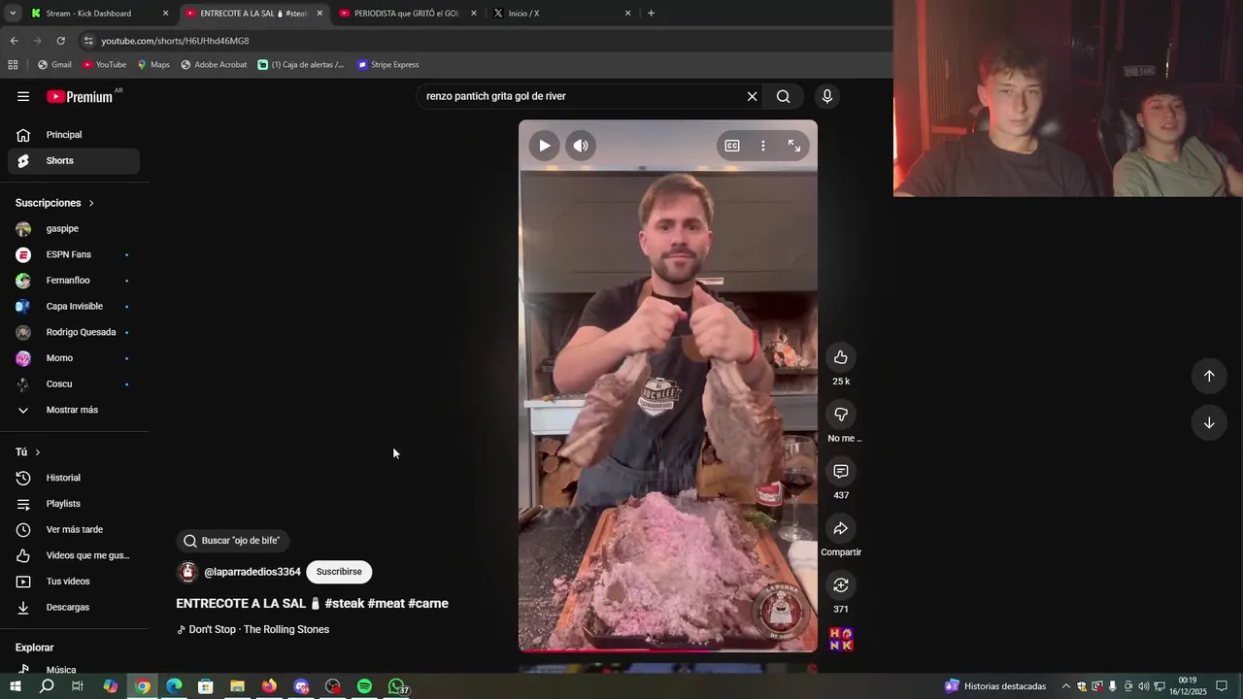Open the Short's three-dot options menu
Viewport: 1243px width, 699px height.
[763, 146]
